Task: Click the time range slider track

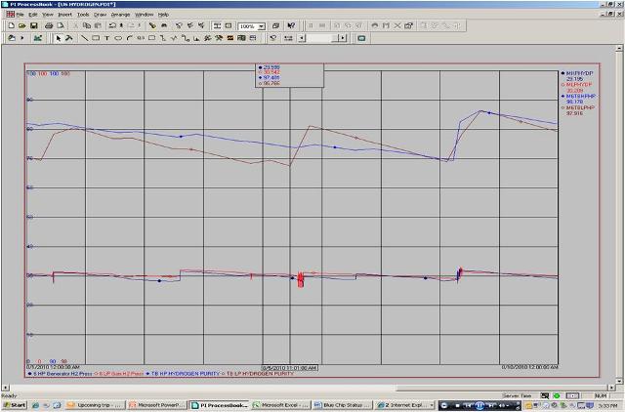Action: click(x=322, y=38)
